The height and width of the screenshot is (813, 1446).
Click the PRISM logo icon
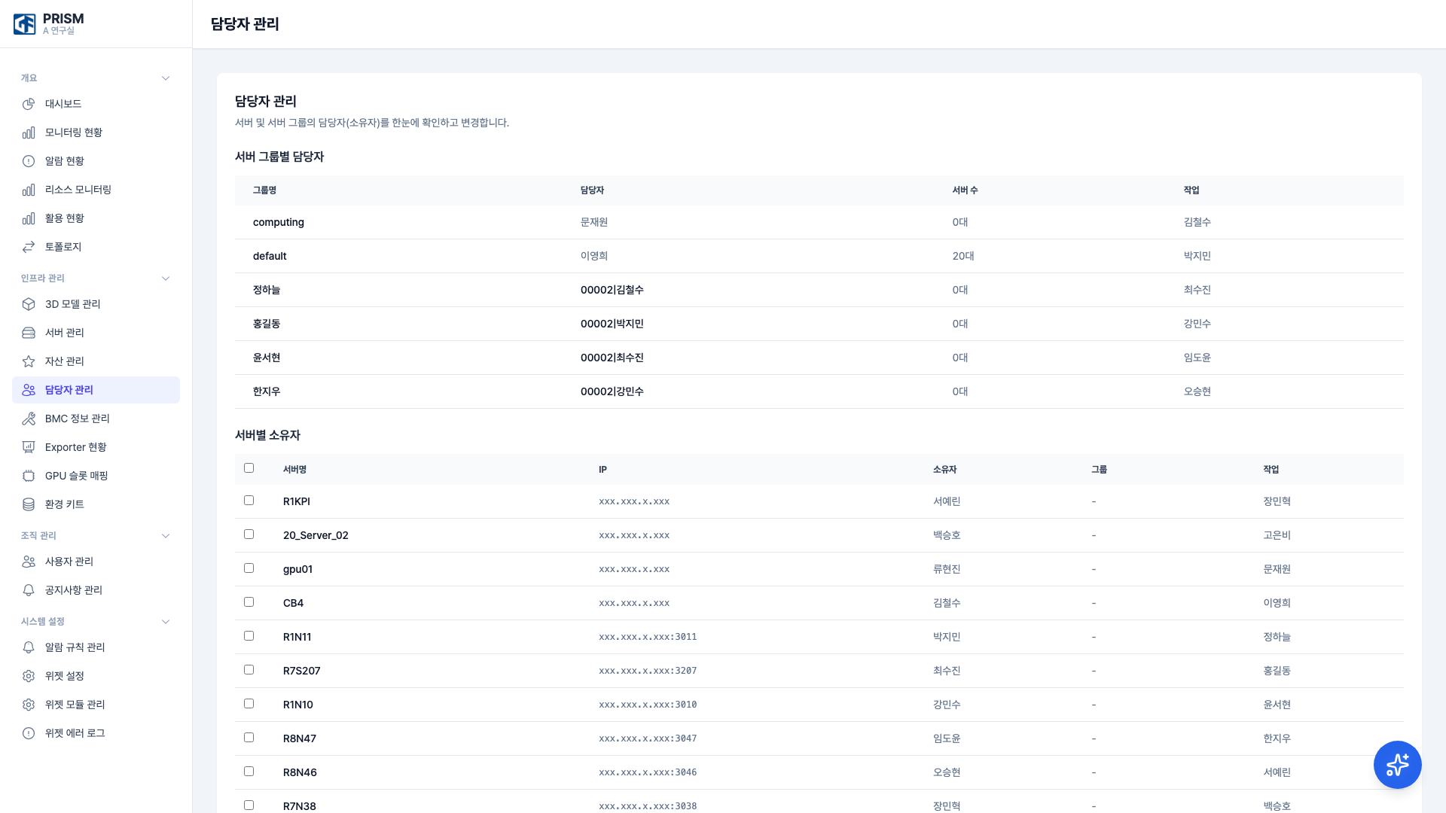pos(25,24)
